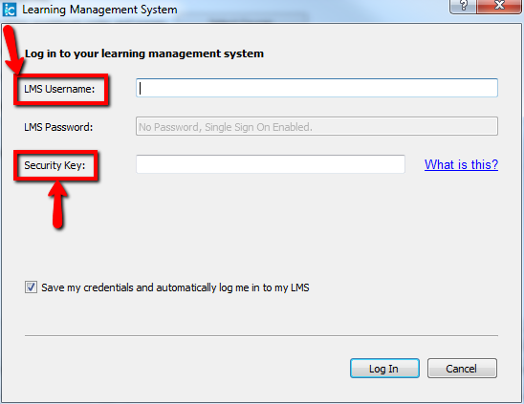This screenshot has height=404, width=524.
Task: Click the red arrow pointing at LMS Username
Action: [x=12, y=50]
